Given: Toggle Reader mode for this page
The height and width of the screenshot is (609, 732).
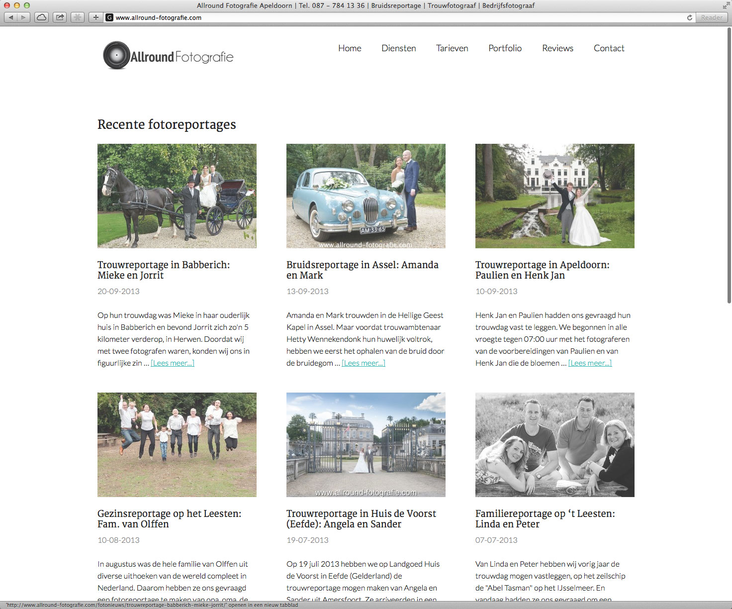Looking at the screenshot, I should tap(711, 17).
